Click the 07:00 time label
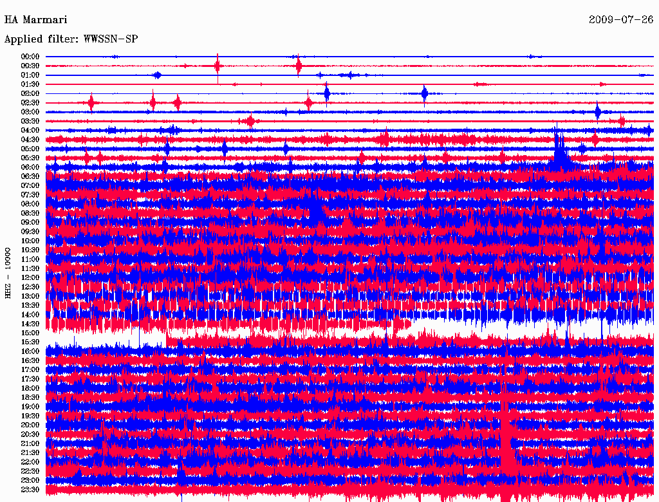This screenshot has width=659, height=502. point(30,186)
